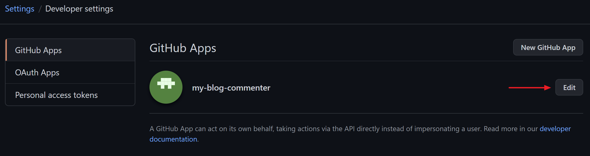
Task: Open Personal access tokens in the sidebar
Action: 70,95
